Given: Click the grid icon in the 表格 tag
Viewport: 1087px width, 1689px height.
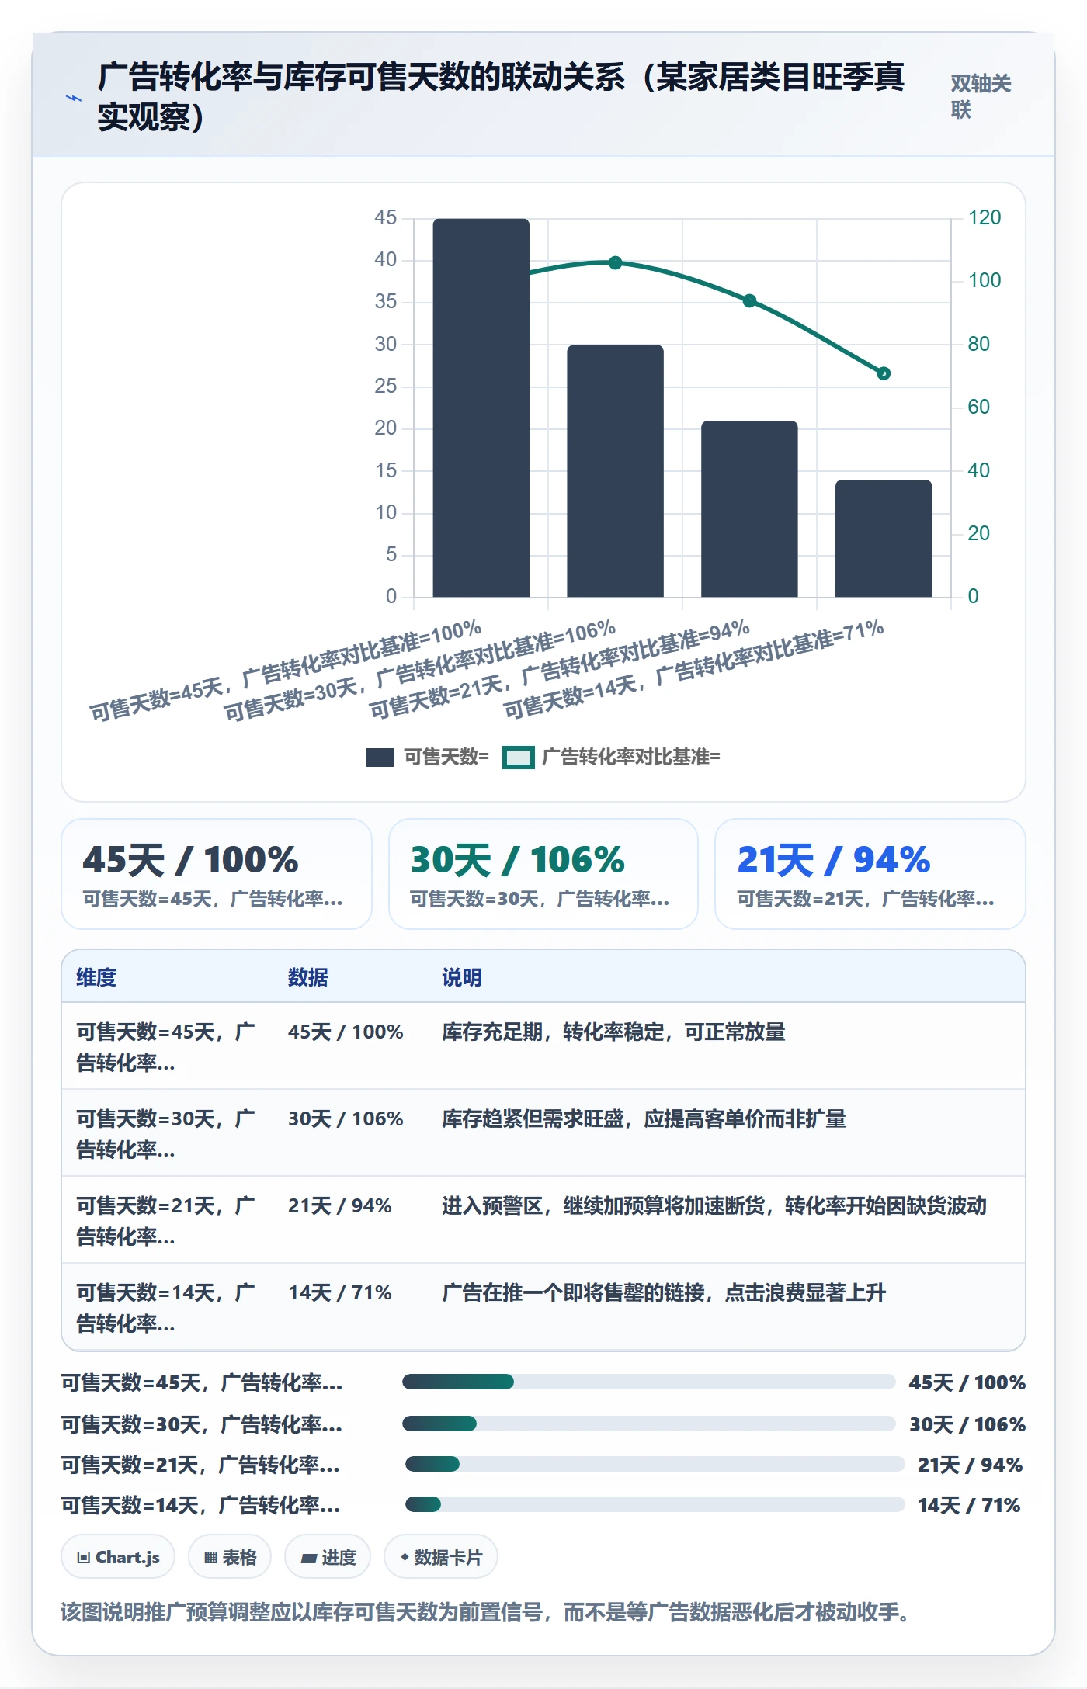Looking at the screenshot, I should coord(210,1557).
